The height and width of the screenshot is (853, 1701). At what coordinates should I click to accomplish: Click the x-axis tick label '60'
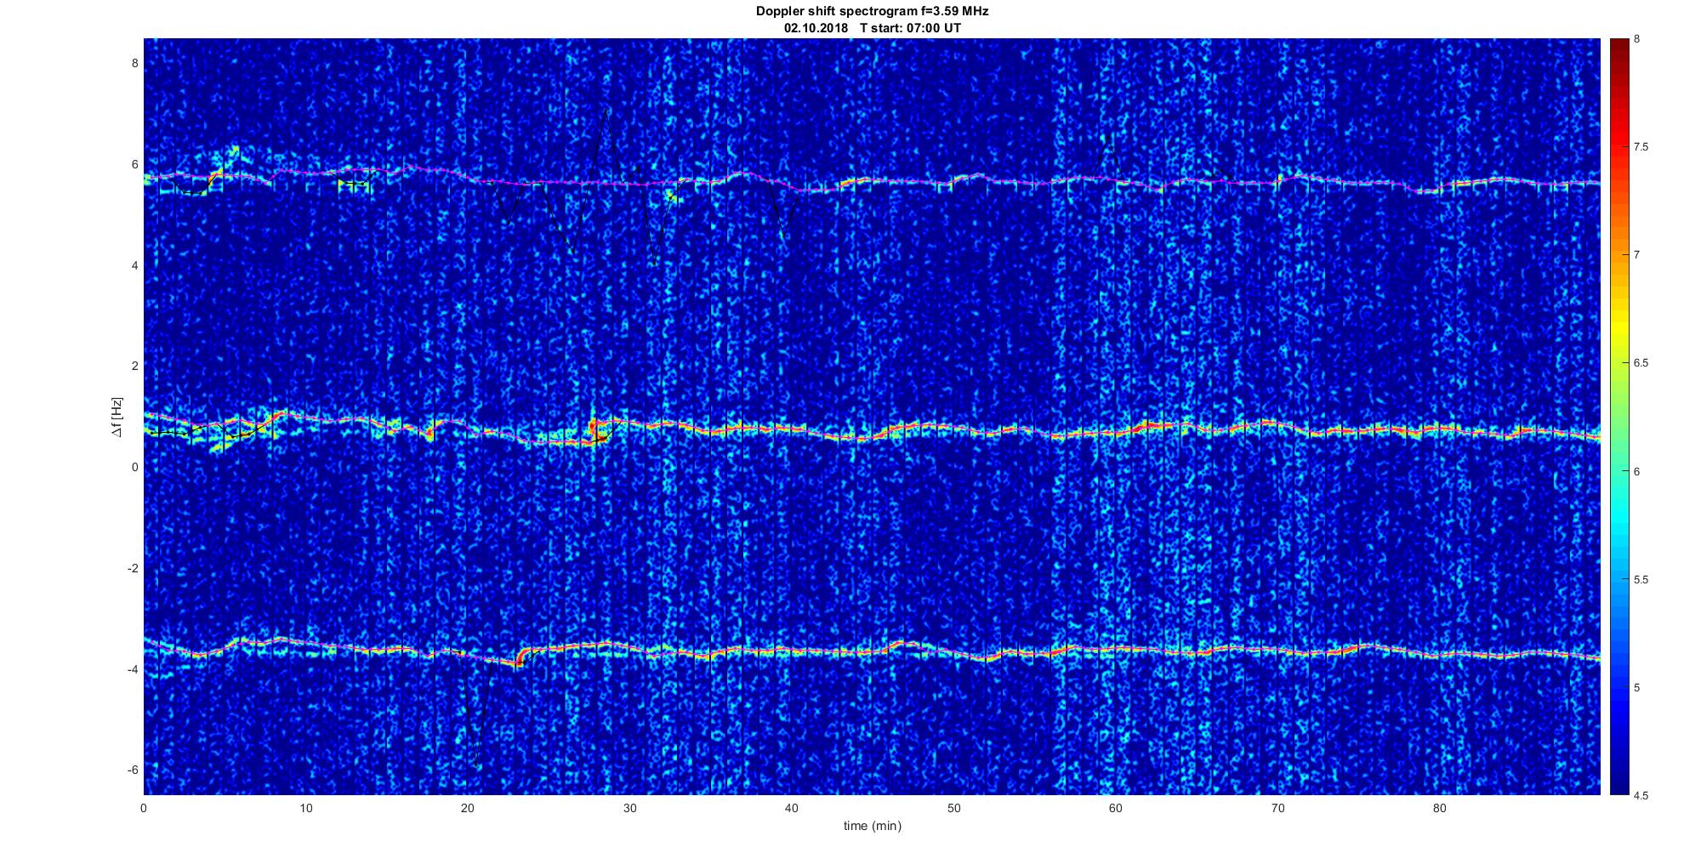pos(1116,808)
